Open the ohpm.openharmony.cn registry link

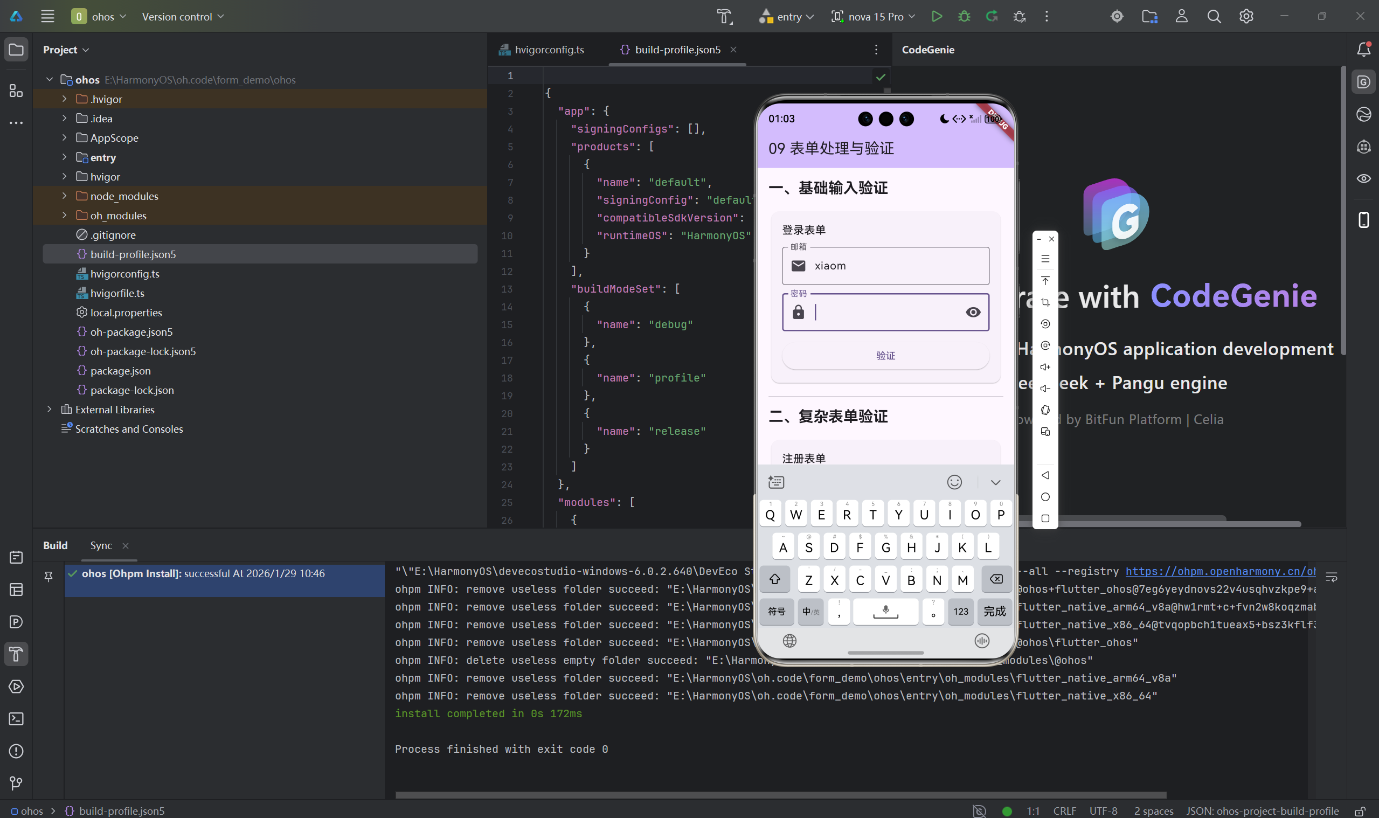tap(1219, 572)
